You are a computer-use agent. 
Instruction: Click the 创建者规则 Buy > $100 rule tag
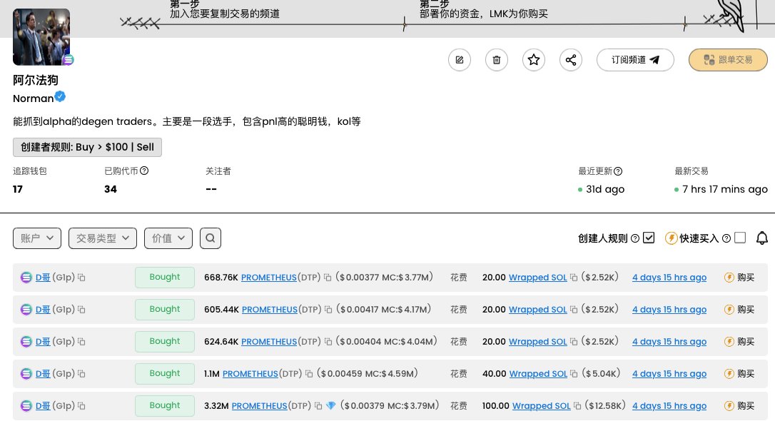[87, 147]
